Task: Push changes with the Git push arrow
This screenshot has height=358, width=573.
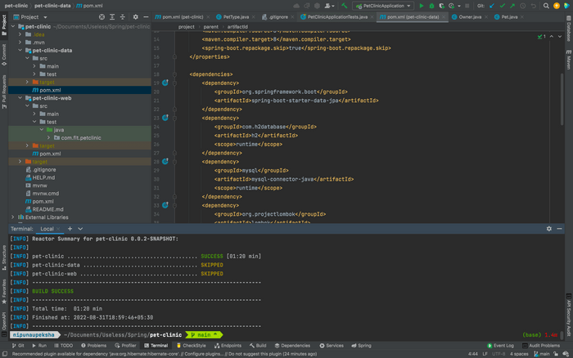Action: 512,6
